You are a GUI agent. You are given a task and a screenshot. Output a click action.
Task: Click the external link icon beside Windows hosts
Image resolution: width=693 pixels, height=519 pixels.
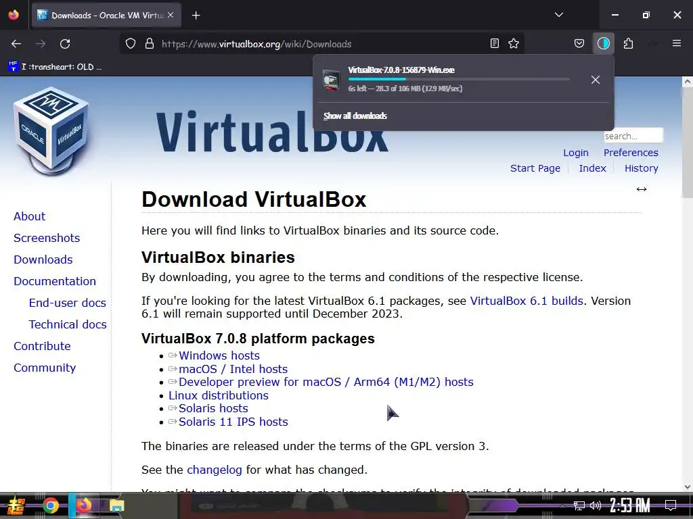173,355
